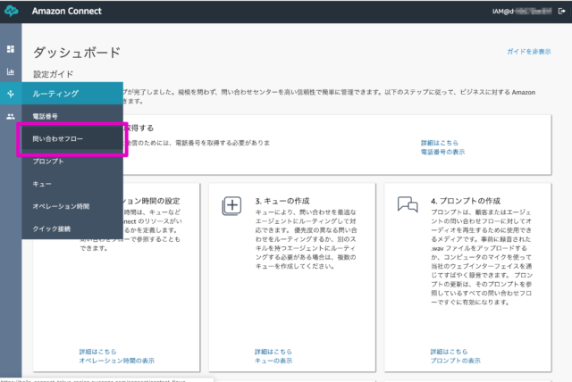Open プロンプト in routing menu
Screen dimensions: 572x382
[72, 162]
